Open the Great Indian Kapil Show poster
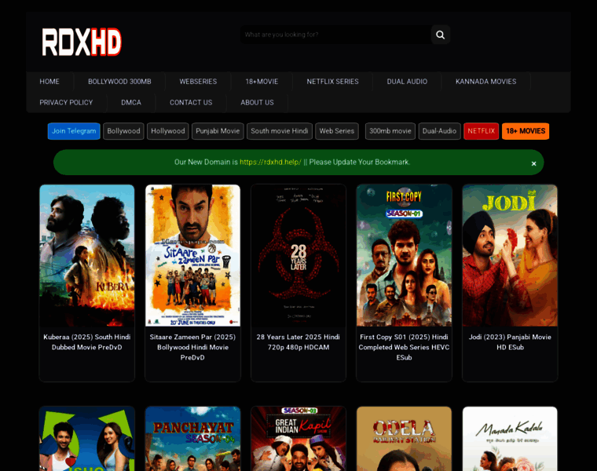The width and height of the screenshot is (597, 471). (x=298, y=439)
